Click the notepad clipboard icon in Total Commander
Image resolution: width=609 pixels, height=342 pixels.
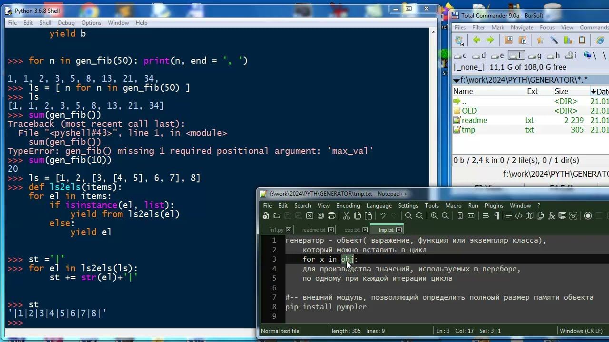[x=582, y=40]
